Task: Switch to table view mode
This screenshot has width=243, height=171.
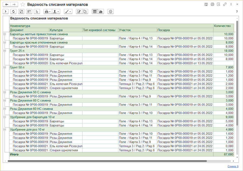Action: [x=95, y=12]
